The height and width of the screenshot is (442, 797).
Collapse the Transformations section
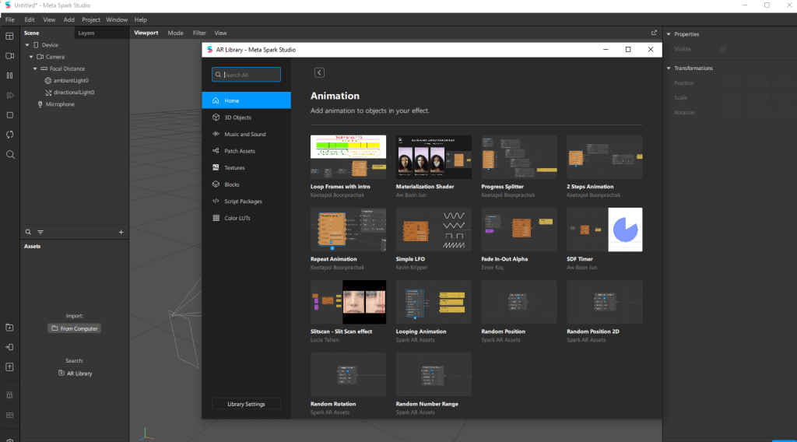pyautogui.click(x=669, y=68)
